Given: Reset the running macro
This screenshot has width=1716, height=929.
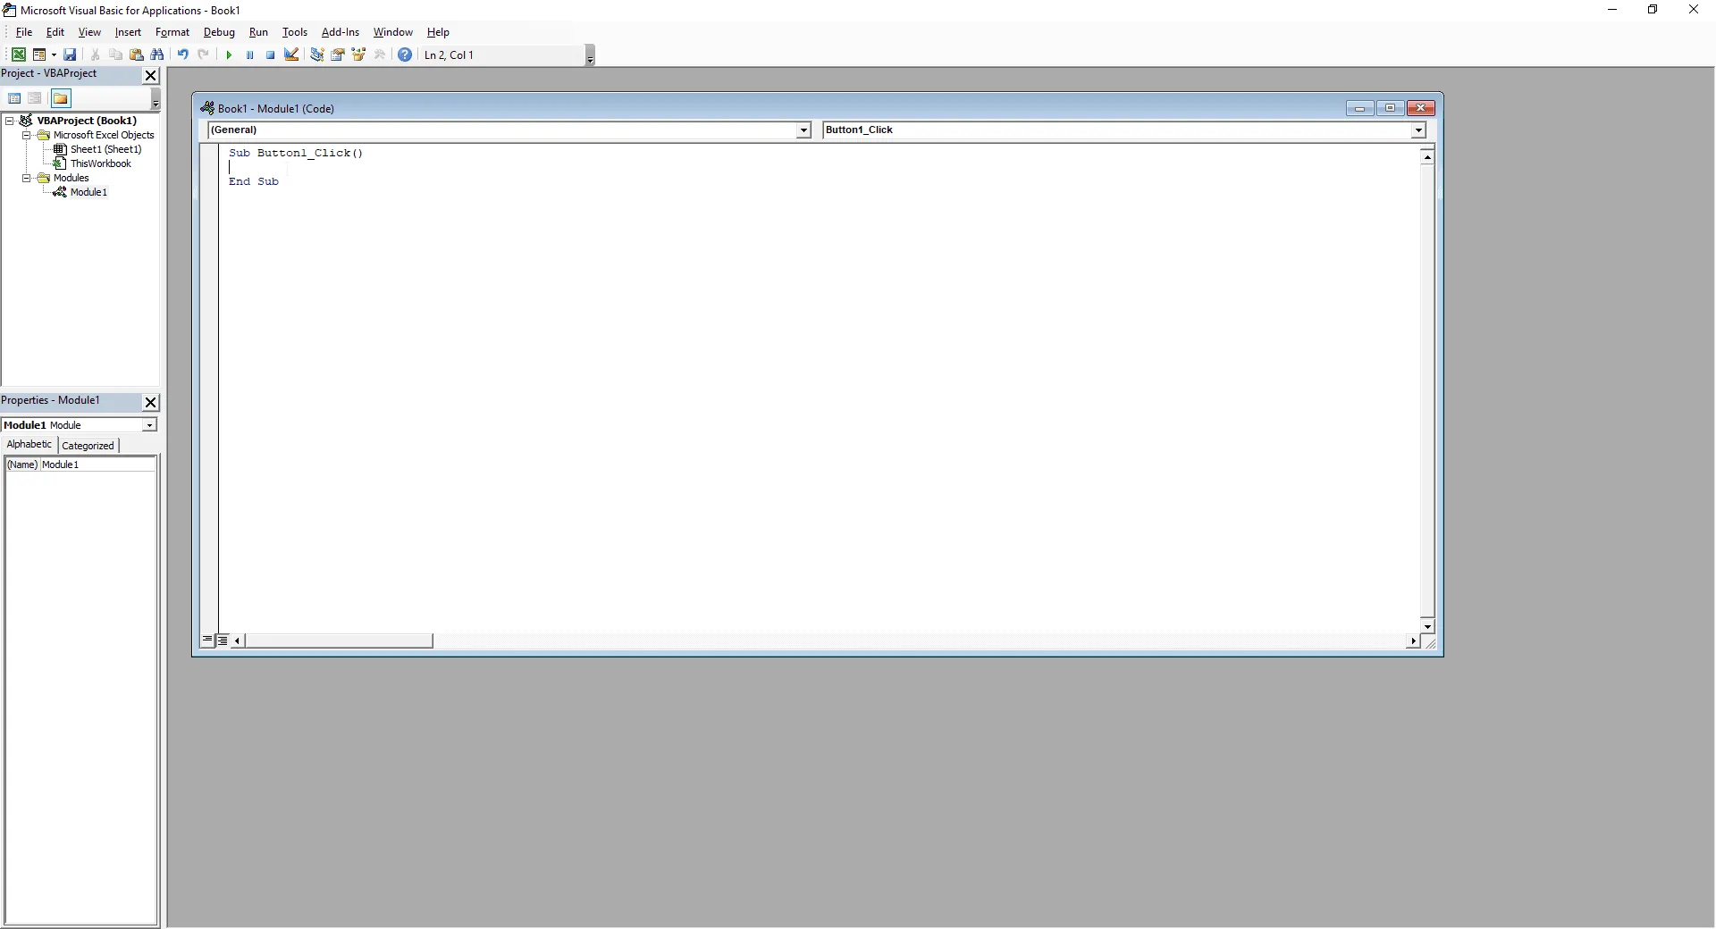Looking at the screenshot, I should pyautogui.click(x=271, y=54).
